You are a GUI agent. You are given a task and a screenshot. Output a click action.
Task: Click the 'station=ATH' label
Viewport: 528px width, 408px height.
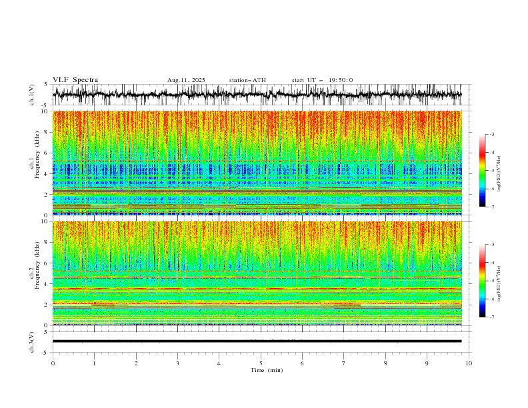point(247,80)
